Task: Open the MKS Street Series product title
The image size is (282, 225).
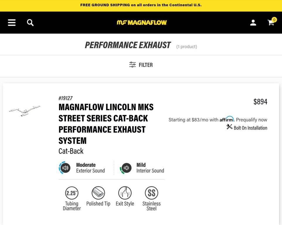Action: click(106, 124)
